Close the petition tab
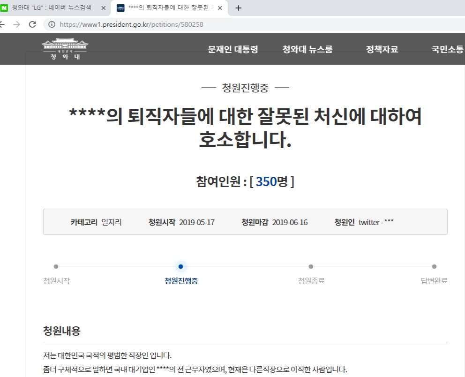 point(220,8)
